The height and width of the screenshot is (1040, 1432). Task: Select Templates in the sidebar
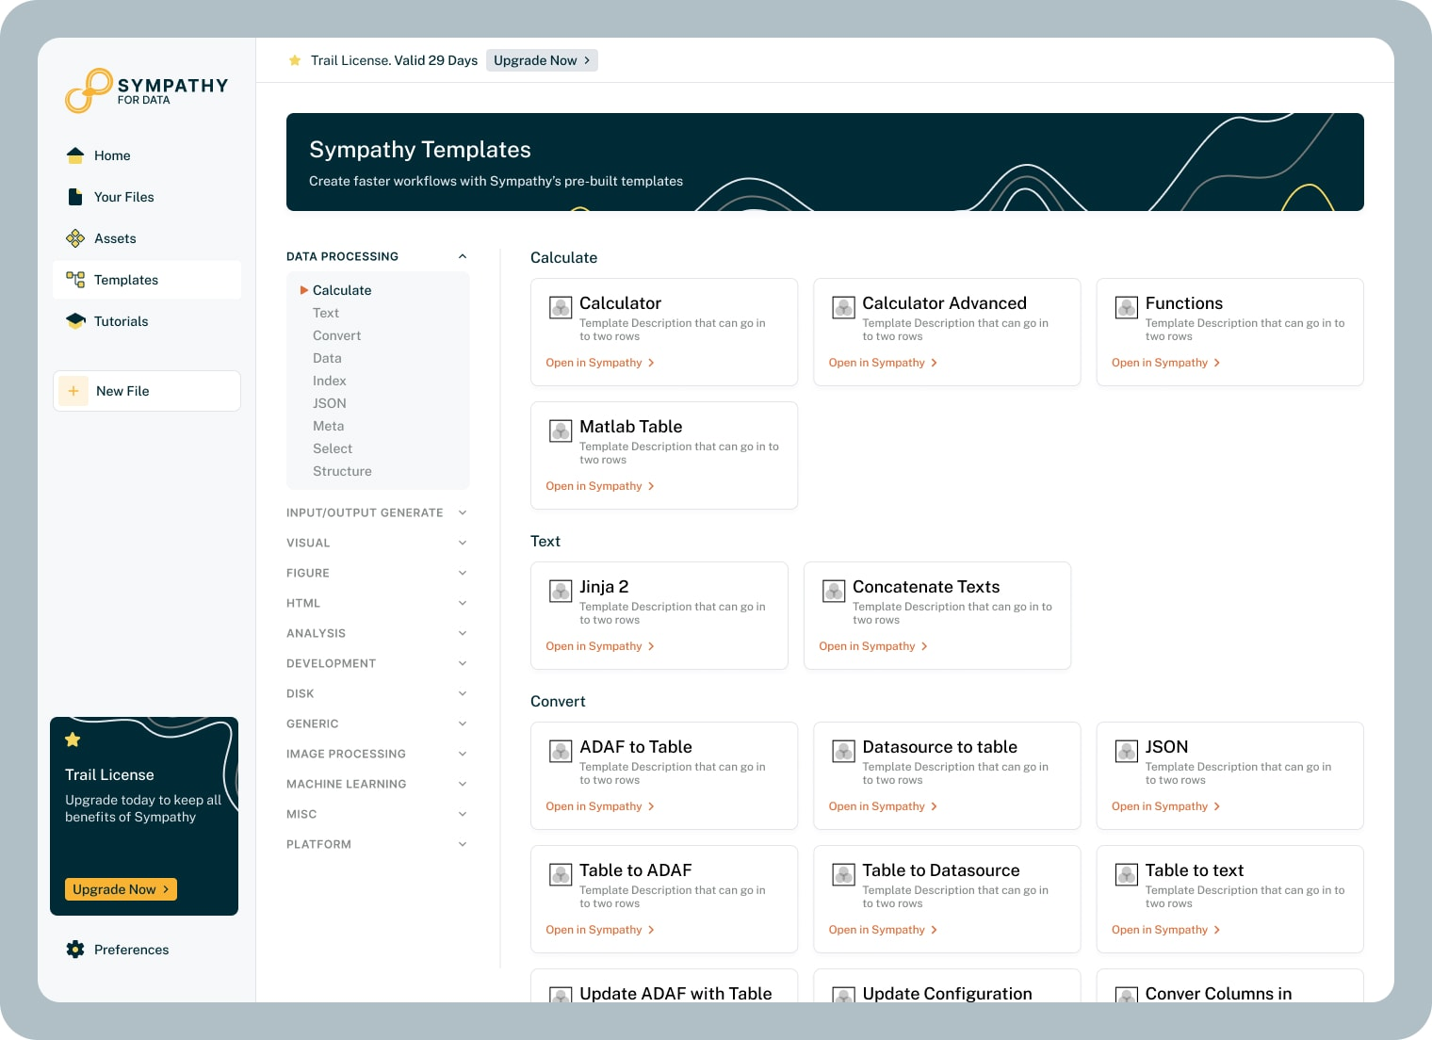click(x=147, y=280)
